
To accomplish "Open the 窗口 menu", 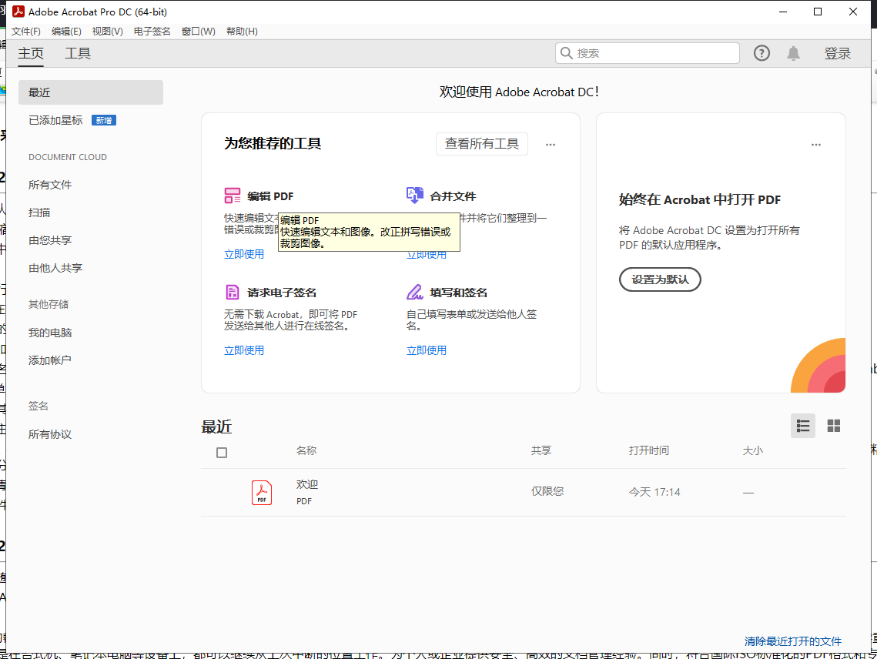I will point(198,31).
